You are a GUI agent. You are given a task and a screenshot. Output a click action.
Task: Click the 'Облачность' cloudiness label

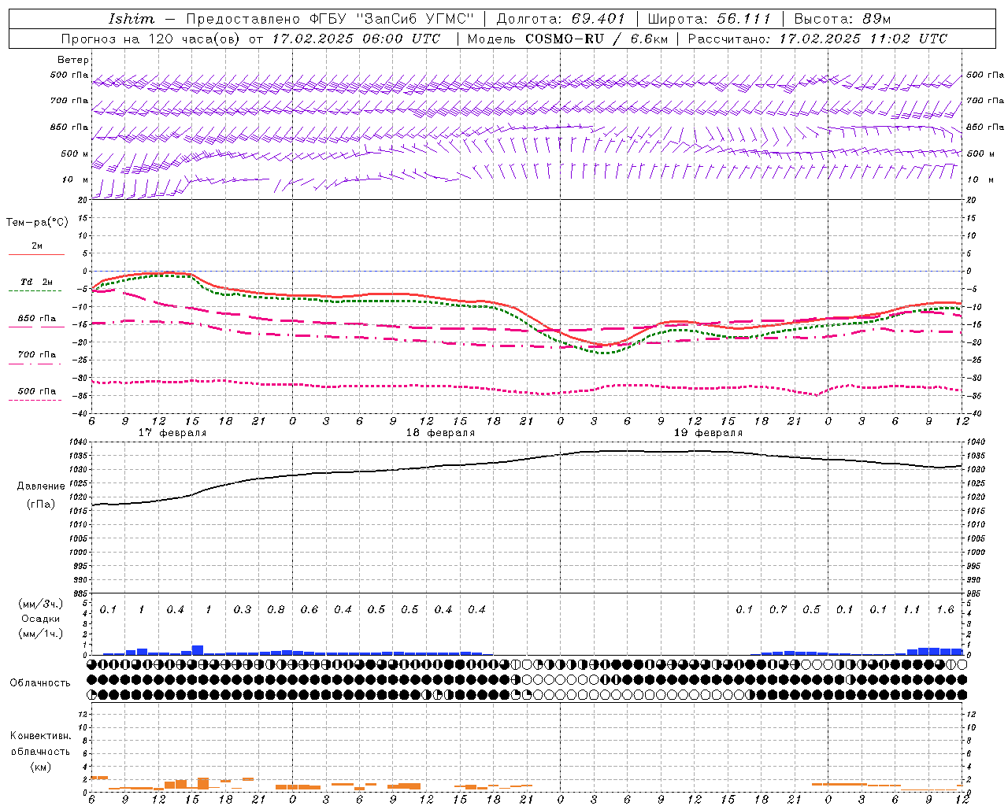(40, 682)
